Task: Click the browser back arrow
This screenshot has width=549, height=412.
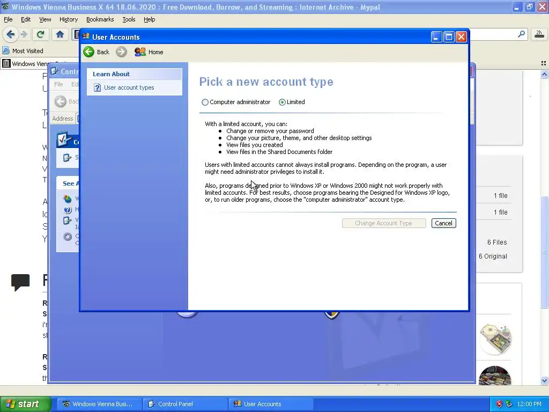Action: coord(11,34)
